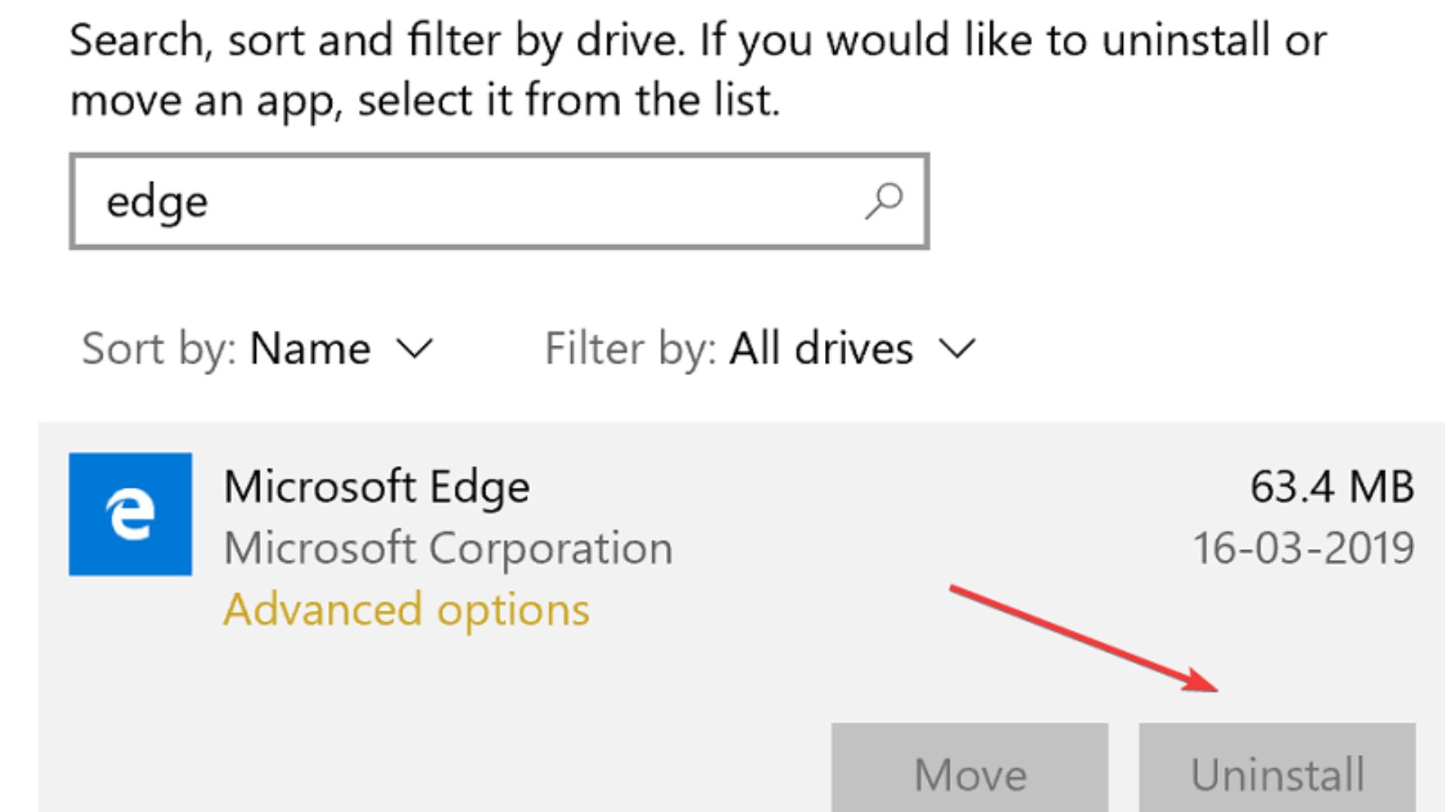The height and width of the screenshot is (812, 1445).
Task: Click the blue Microsoft Edge app icon
Action: tap(130, 514)
